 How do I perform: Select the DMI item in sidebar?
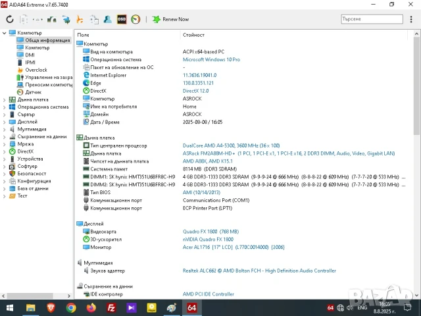(29, 55)
